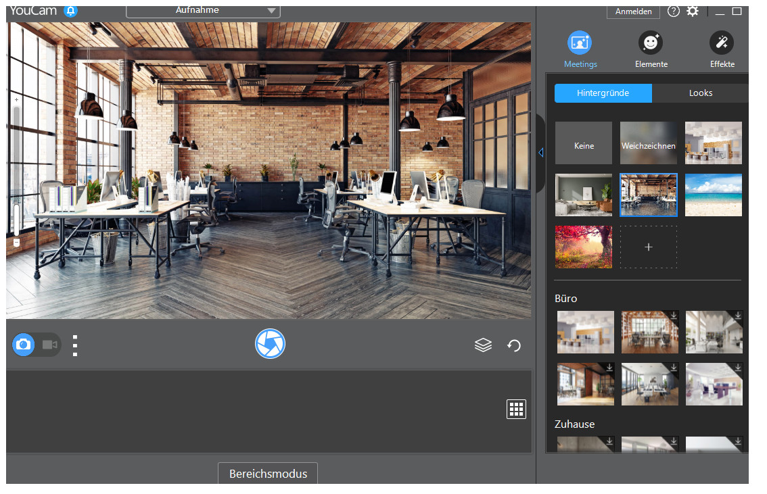The width and height of the screenshot is (767, 494).
Task: Click the Anmelden button
Action: point(633,11)
